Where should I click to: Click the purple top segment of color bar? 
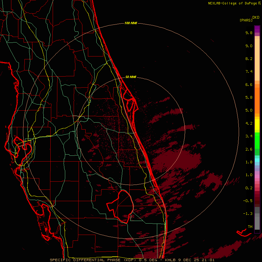pos(257,29)
